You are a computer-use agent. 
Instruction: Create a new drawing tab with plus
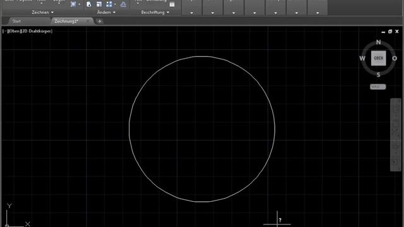pyautogui.click(x=100, y=21)
